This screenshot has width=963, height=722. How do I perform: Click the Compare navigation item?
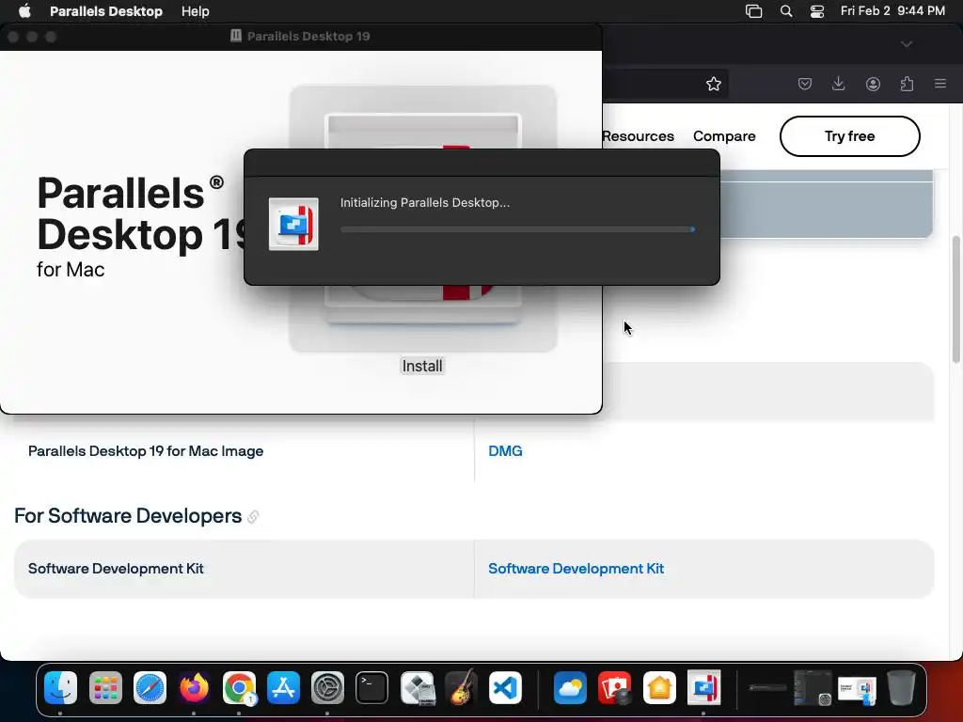[x=724, y=136]
